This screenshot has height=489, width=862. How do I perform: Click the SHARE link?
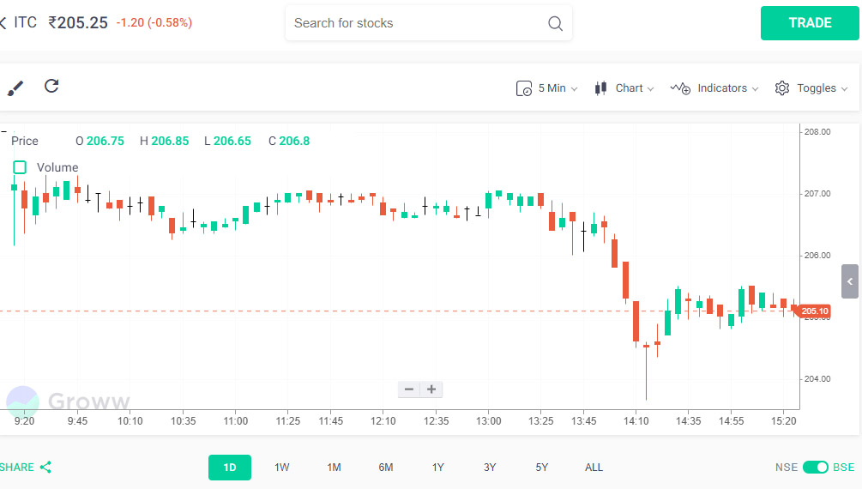click(17, 468)
